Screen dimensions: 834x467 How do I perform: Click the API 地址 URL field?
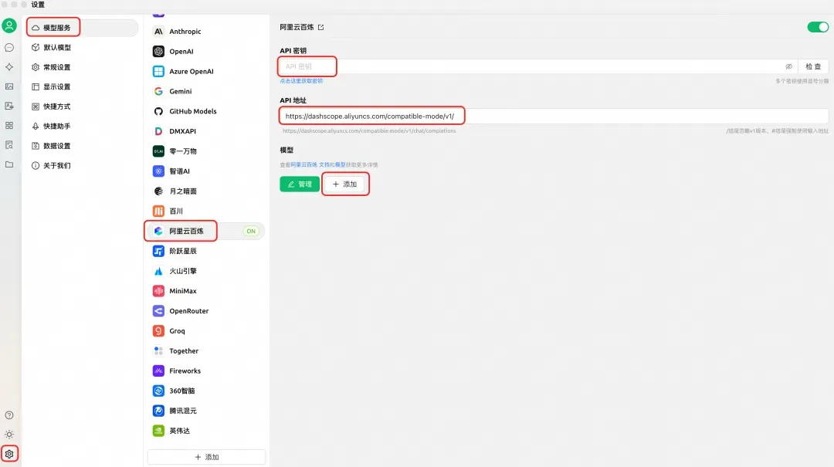pos(554,116)
